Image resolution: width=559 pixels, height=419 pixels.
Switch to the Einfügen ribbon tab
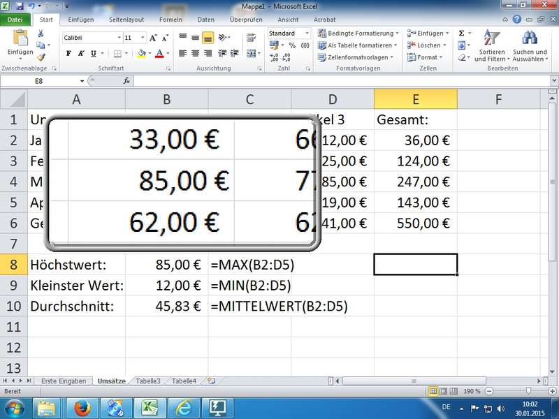tap(81, 20)
